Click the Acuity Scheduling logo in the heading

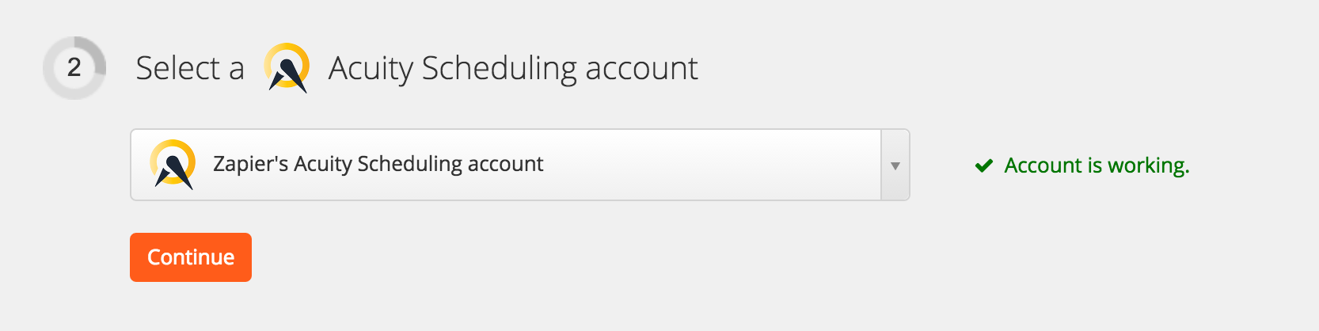click(287, 68)
